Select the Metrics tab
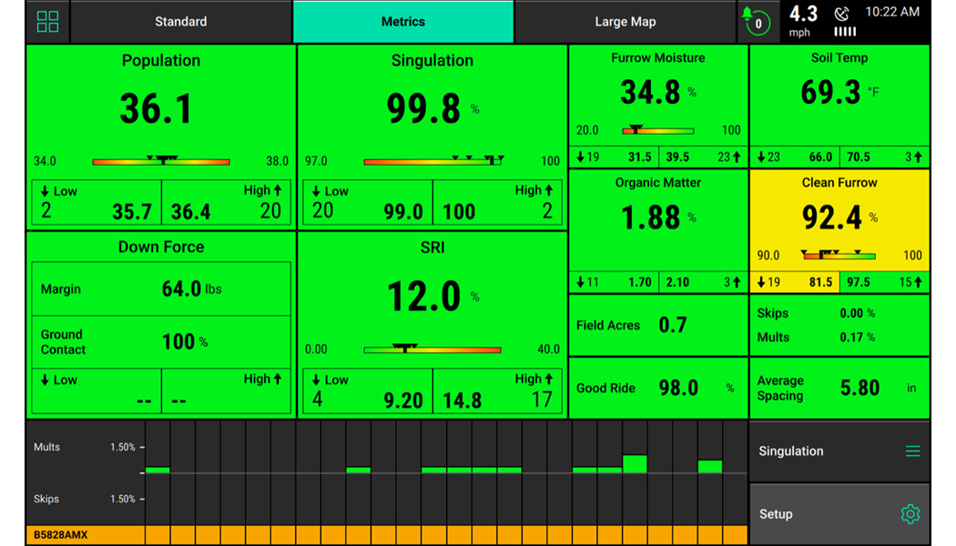Viewport: 956px width, 546px height. (402, 22)
